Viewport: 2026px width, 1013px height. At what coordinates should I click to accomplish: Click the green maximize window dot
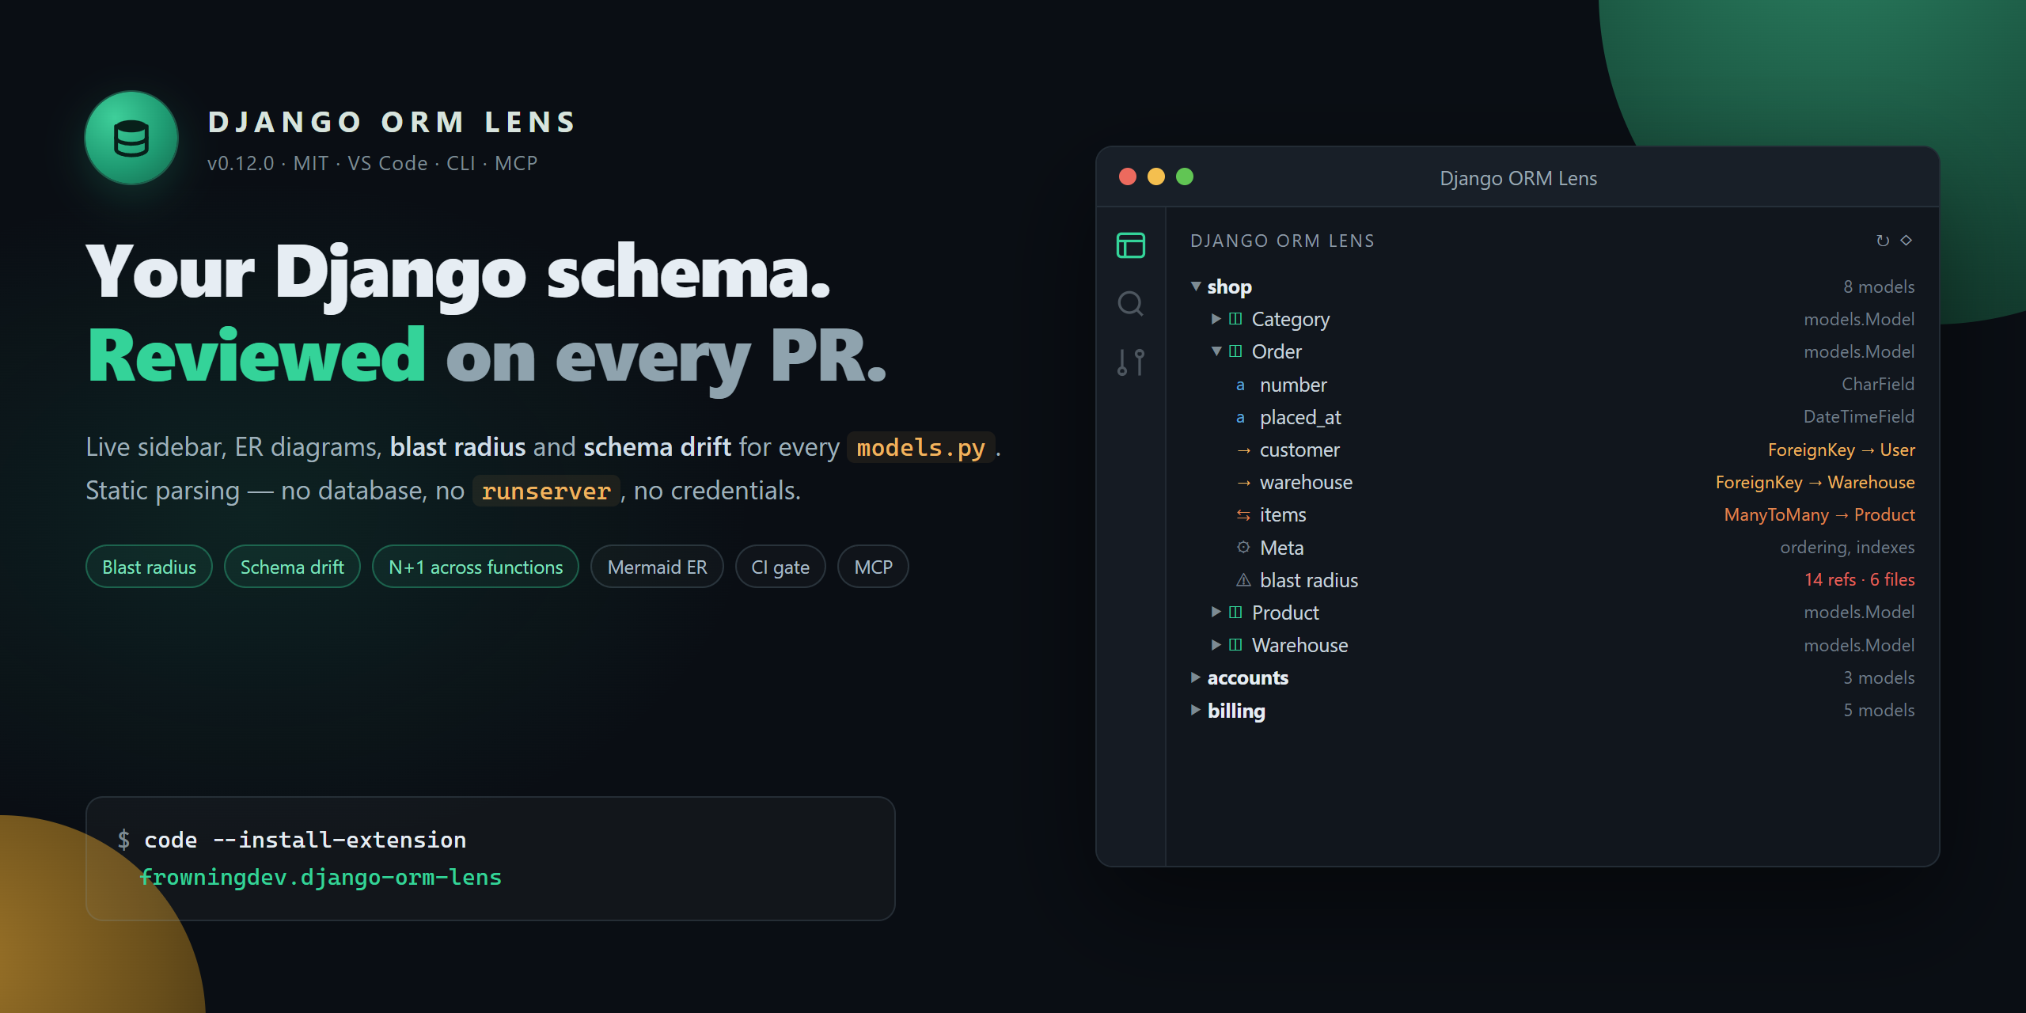(1185, 176)
